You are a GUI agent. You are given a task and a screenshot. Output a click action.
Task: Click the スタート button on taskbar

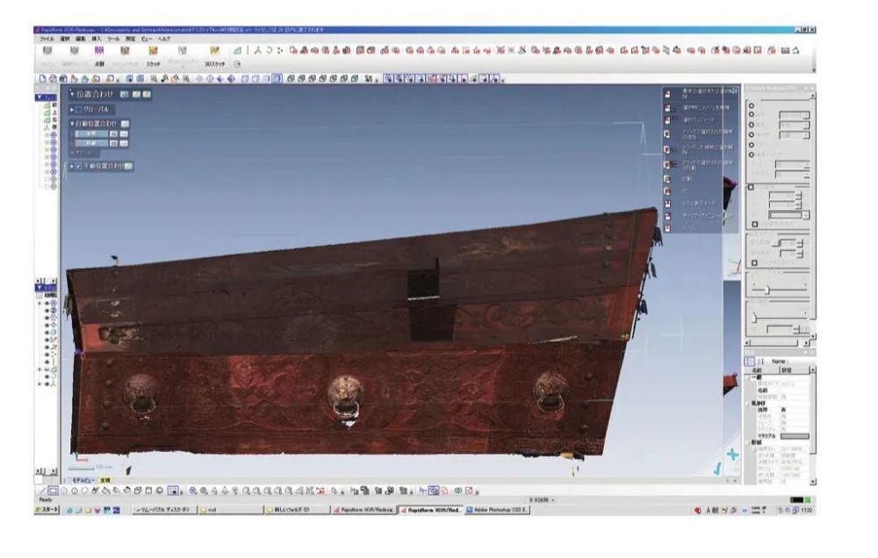coord(47,509)
